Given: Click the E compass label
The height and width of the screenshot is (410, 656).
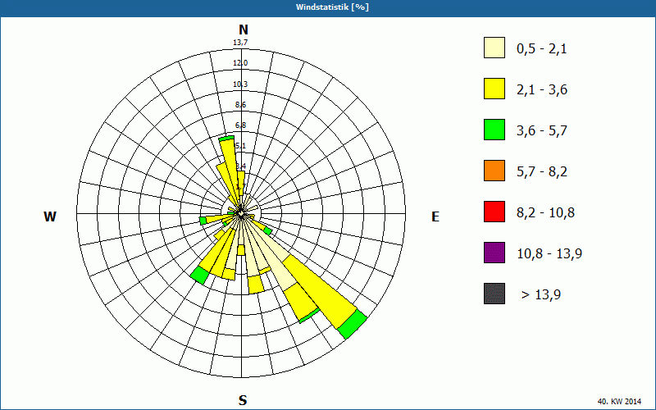Looking at the screenshot, I should 435,216.
